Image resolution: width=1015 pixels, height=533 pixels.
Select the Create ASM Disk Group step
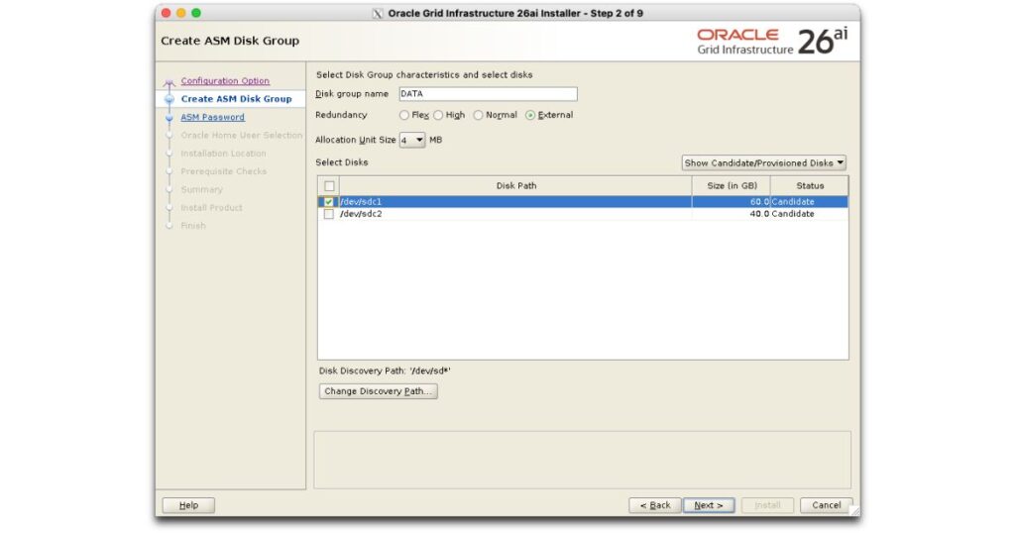click(x=236, y=99)
